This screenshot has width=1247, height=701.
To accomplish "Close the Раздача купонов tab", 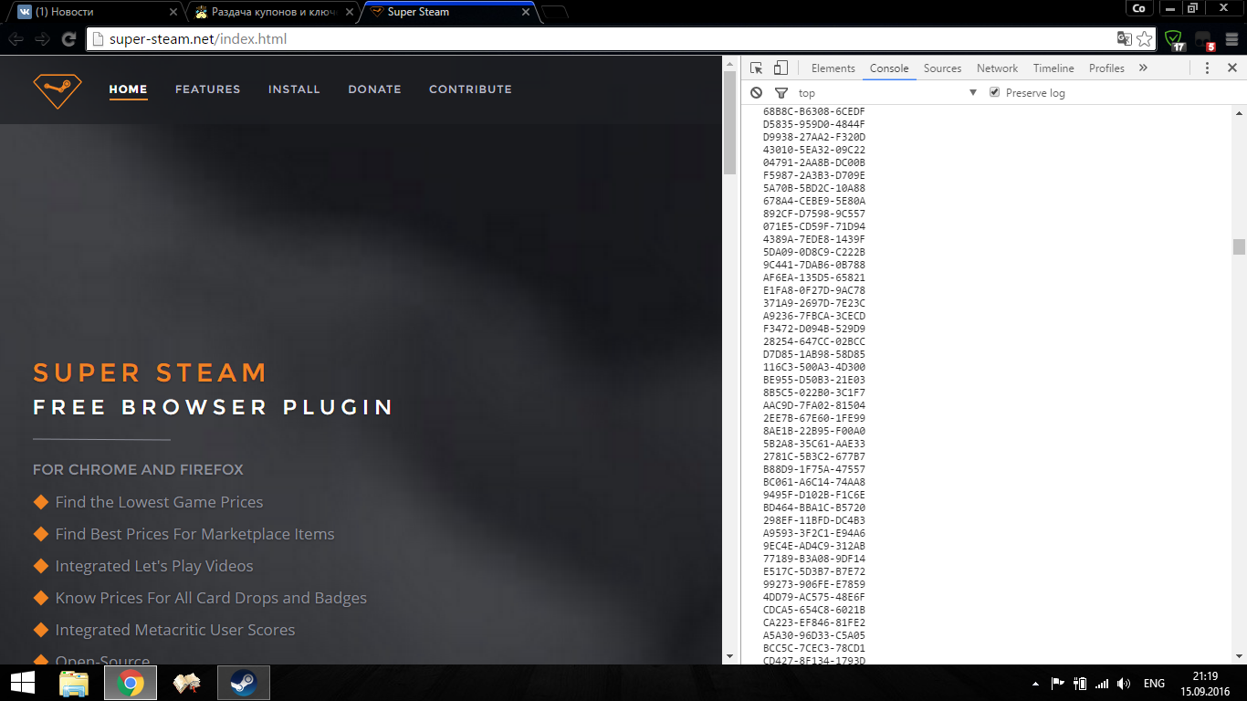I will click(349, 13).
